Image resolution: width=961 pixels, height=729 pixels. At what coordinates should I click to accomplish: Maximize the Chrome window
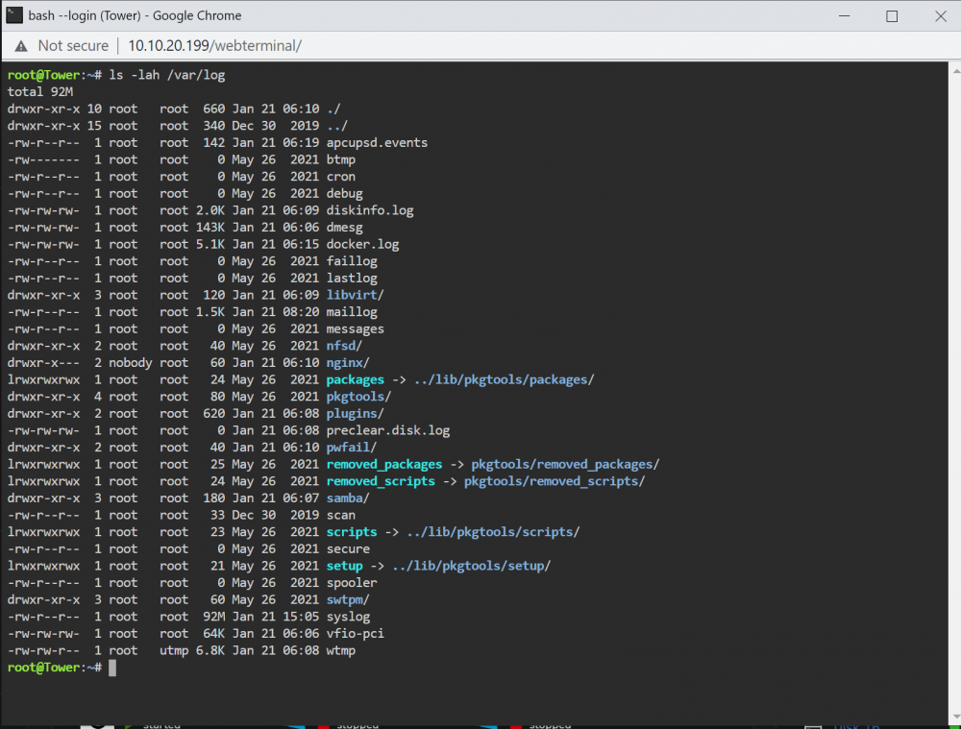click(892, 16)
